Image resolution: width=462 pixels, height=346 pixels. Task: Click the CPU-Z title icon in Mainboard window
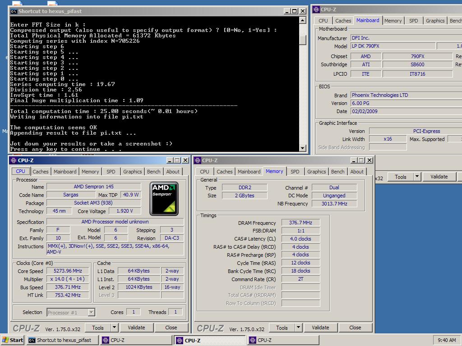[x=316, y=9]
